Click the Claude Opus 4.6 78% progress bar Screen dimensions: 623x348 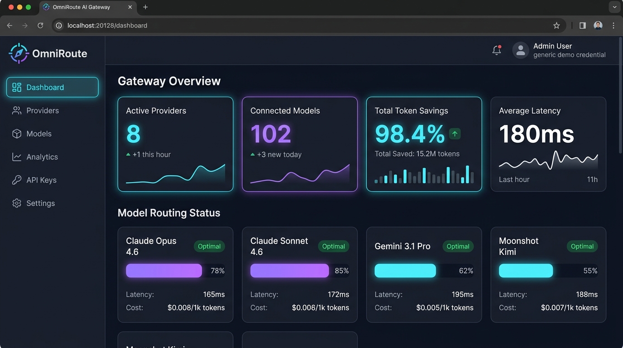point(175,271)
